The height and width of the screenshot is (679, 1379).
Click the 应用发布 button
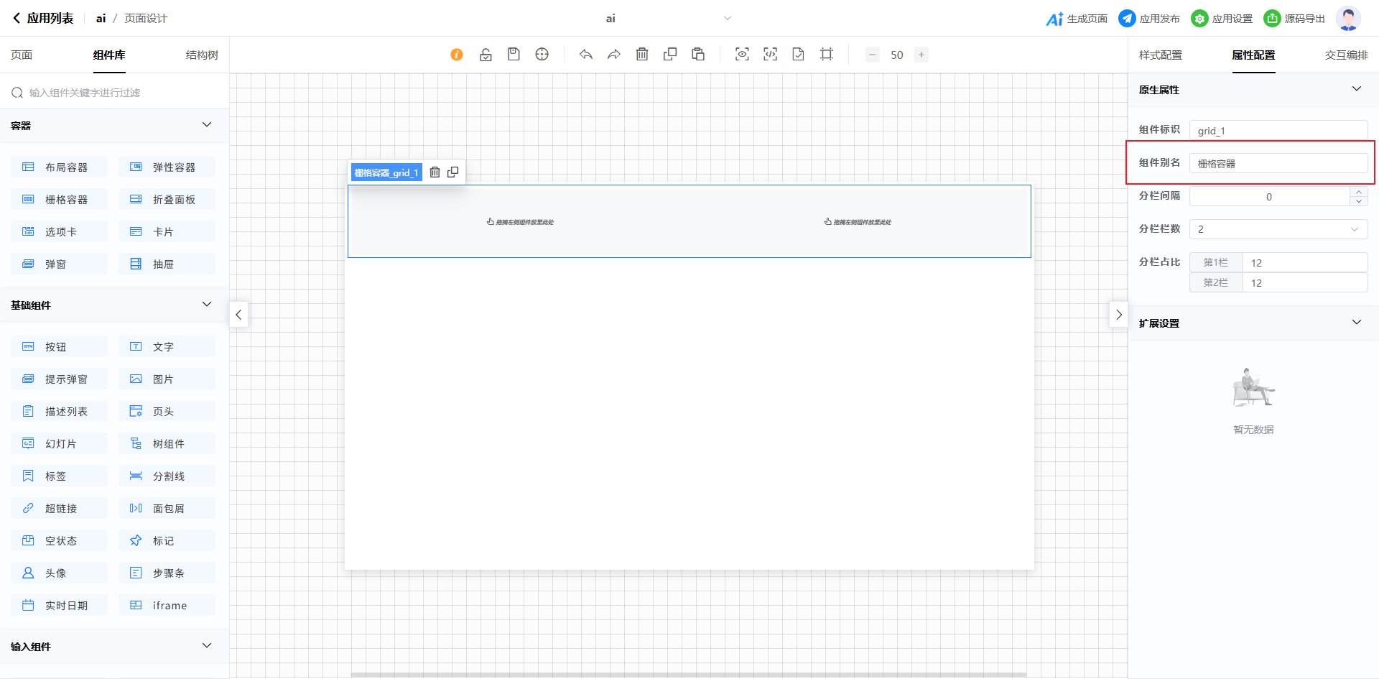1150,19
